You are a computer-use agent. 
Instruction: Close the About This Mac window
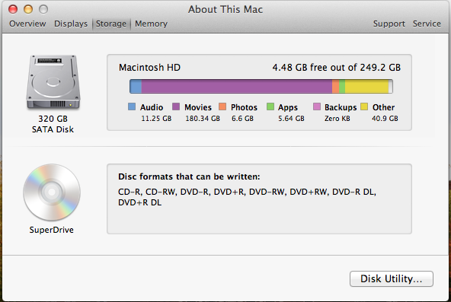(x=13, y=9)
